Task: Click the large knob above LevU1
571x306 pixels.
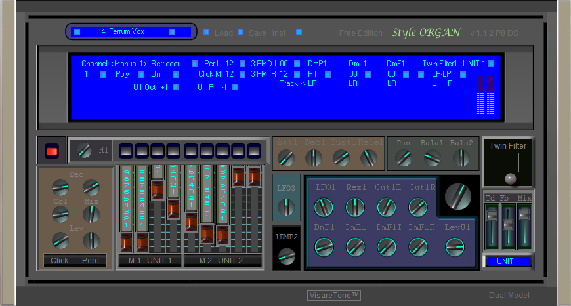Action: pos(458,197)
